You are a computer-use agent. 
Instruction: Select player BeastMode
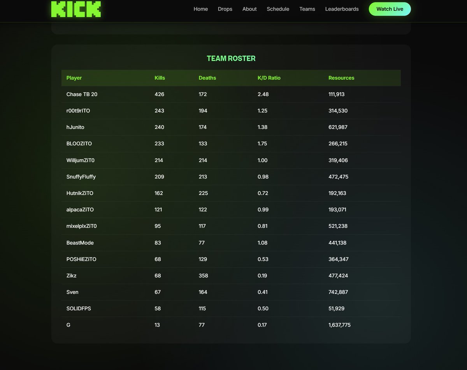tap(80, 243)
